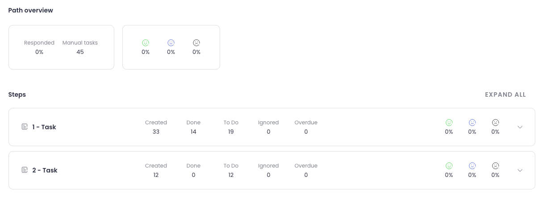This screenshot has width=546, height=201.
Task: Expand the 2 - Task step chevron
Action: click(x=520, y=170)
